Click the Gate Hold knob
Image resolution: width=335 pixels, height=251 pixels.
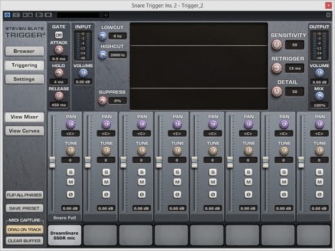(x=59, y=73)
